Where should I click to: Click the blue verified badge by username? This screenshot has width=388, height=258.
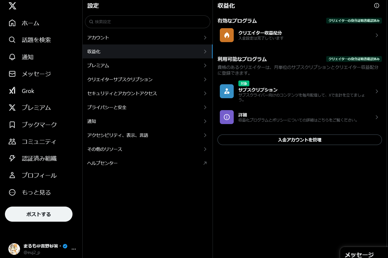click(x=65, y=246)
